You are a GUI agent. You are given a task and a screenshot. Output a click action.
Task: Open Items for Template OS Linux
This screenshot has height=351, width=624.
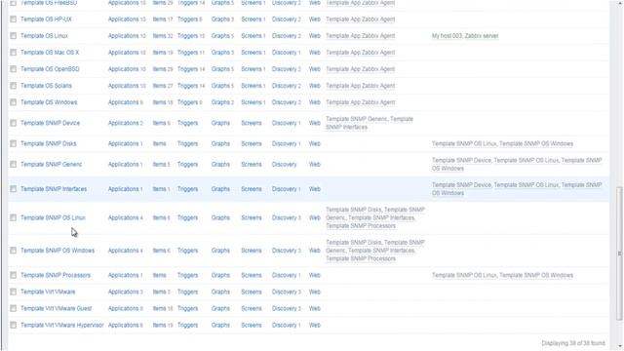(x=159, y=36)
